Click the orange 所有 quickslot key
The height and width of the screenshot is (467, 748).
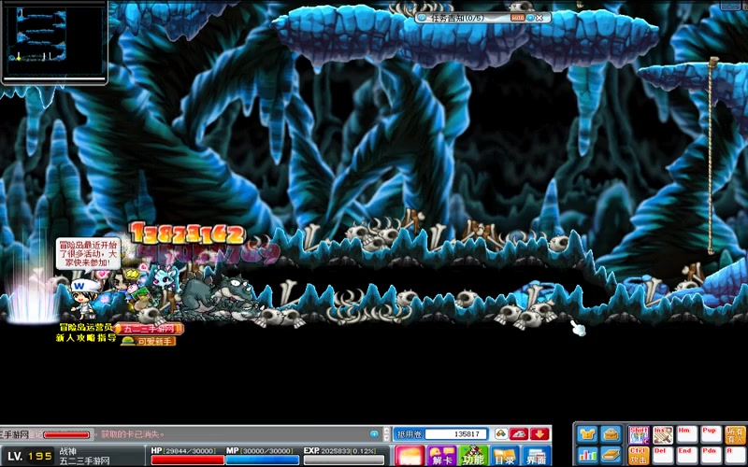[735, 435]
